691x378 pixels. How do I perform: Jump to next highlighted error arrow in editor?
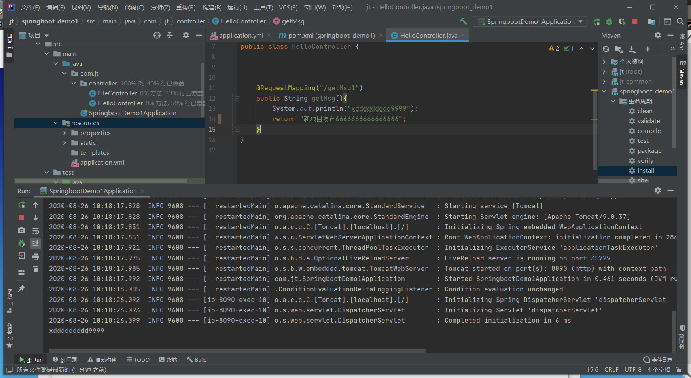(x=592, y=49)
